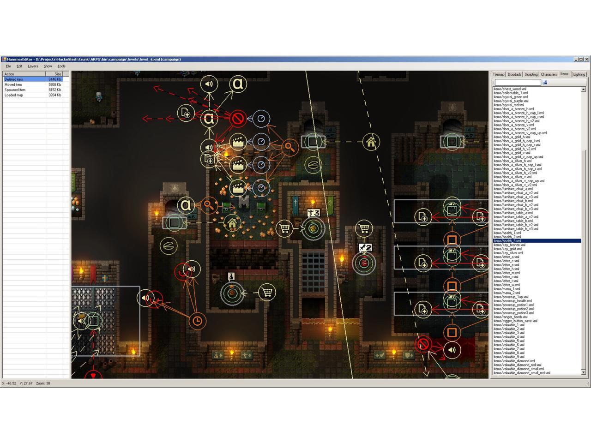Sort history by the Size column header
Image resolution: width=591 pixels, height=443 pixels.
(x=55, y=74)
